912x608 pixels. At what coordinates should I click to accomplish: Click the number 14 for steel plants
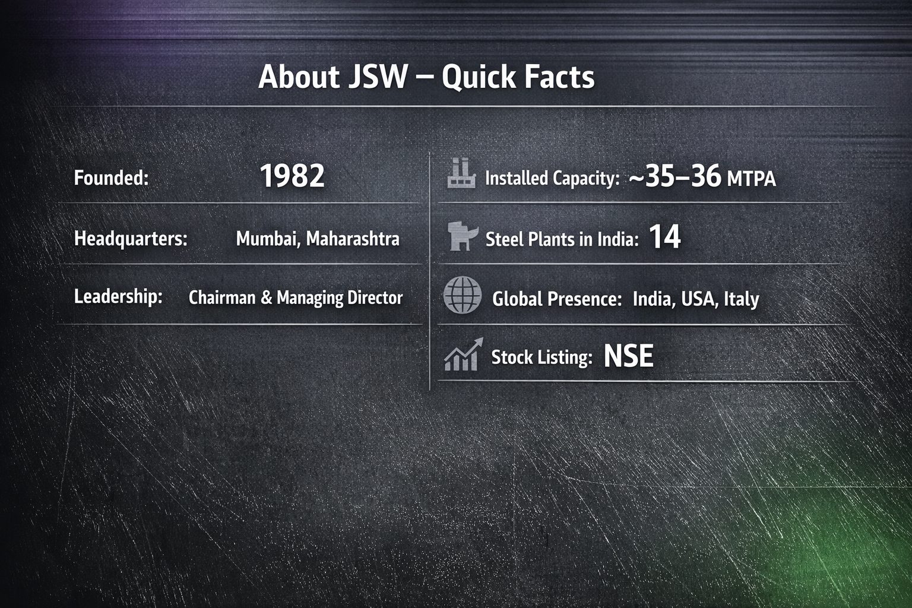click(664, 237)
